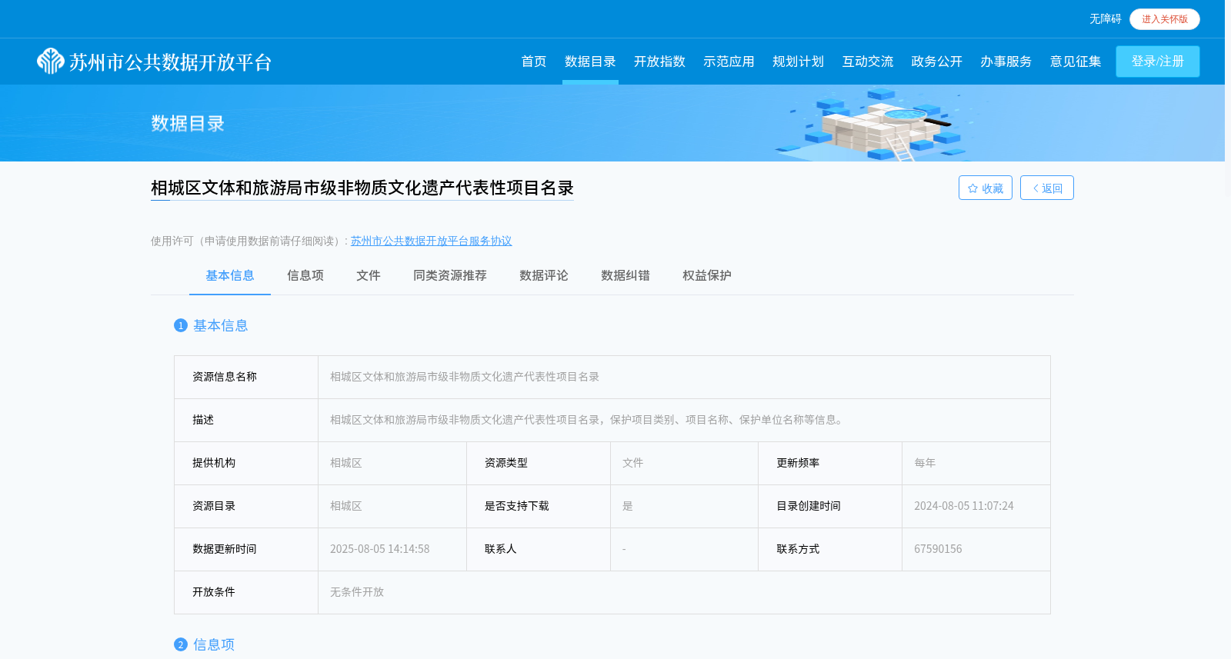Click the page title 相城区文体和旅游局市级非物质文化遗产代表性项目名录
Image resolution: width=1231 pixels, height=659 pixels.
click(x=362, y=188)
